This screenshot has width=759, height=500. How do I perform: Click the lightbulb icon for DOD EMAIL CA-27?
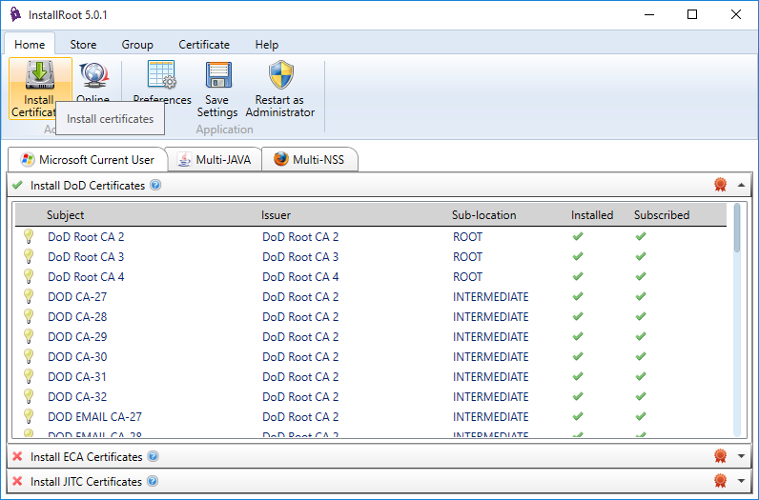(29, 416)
